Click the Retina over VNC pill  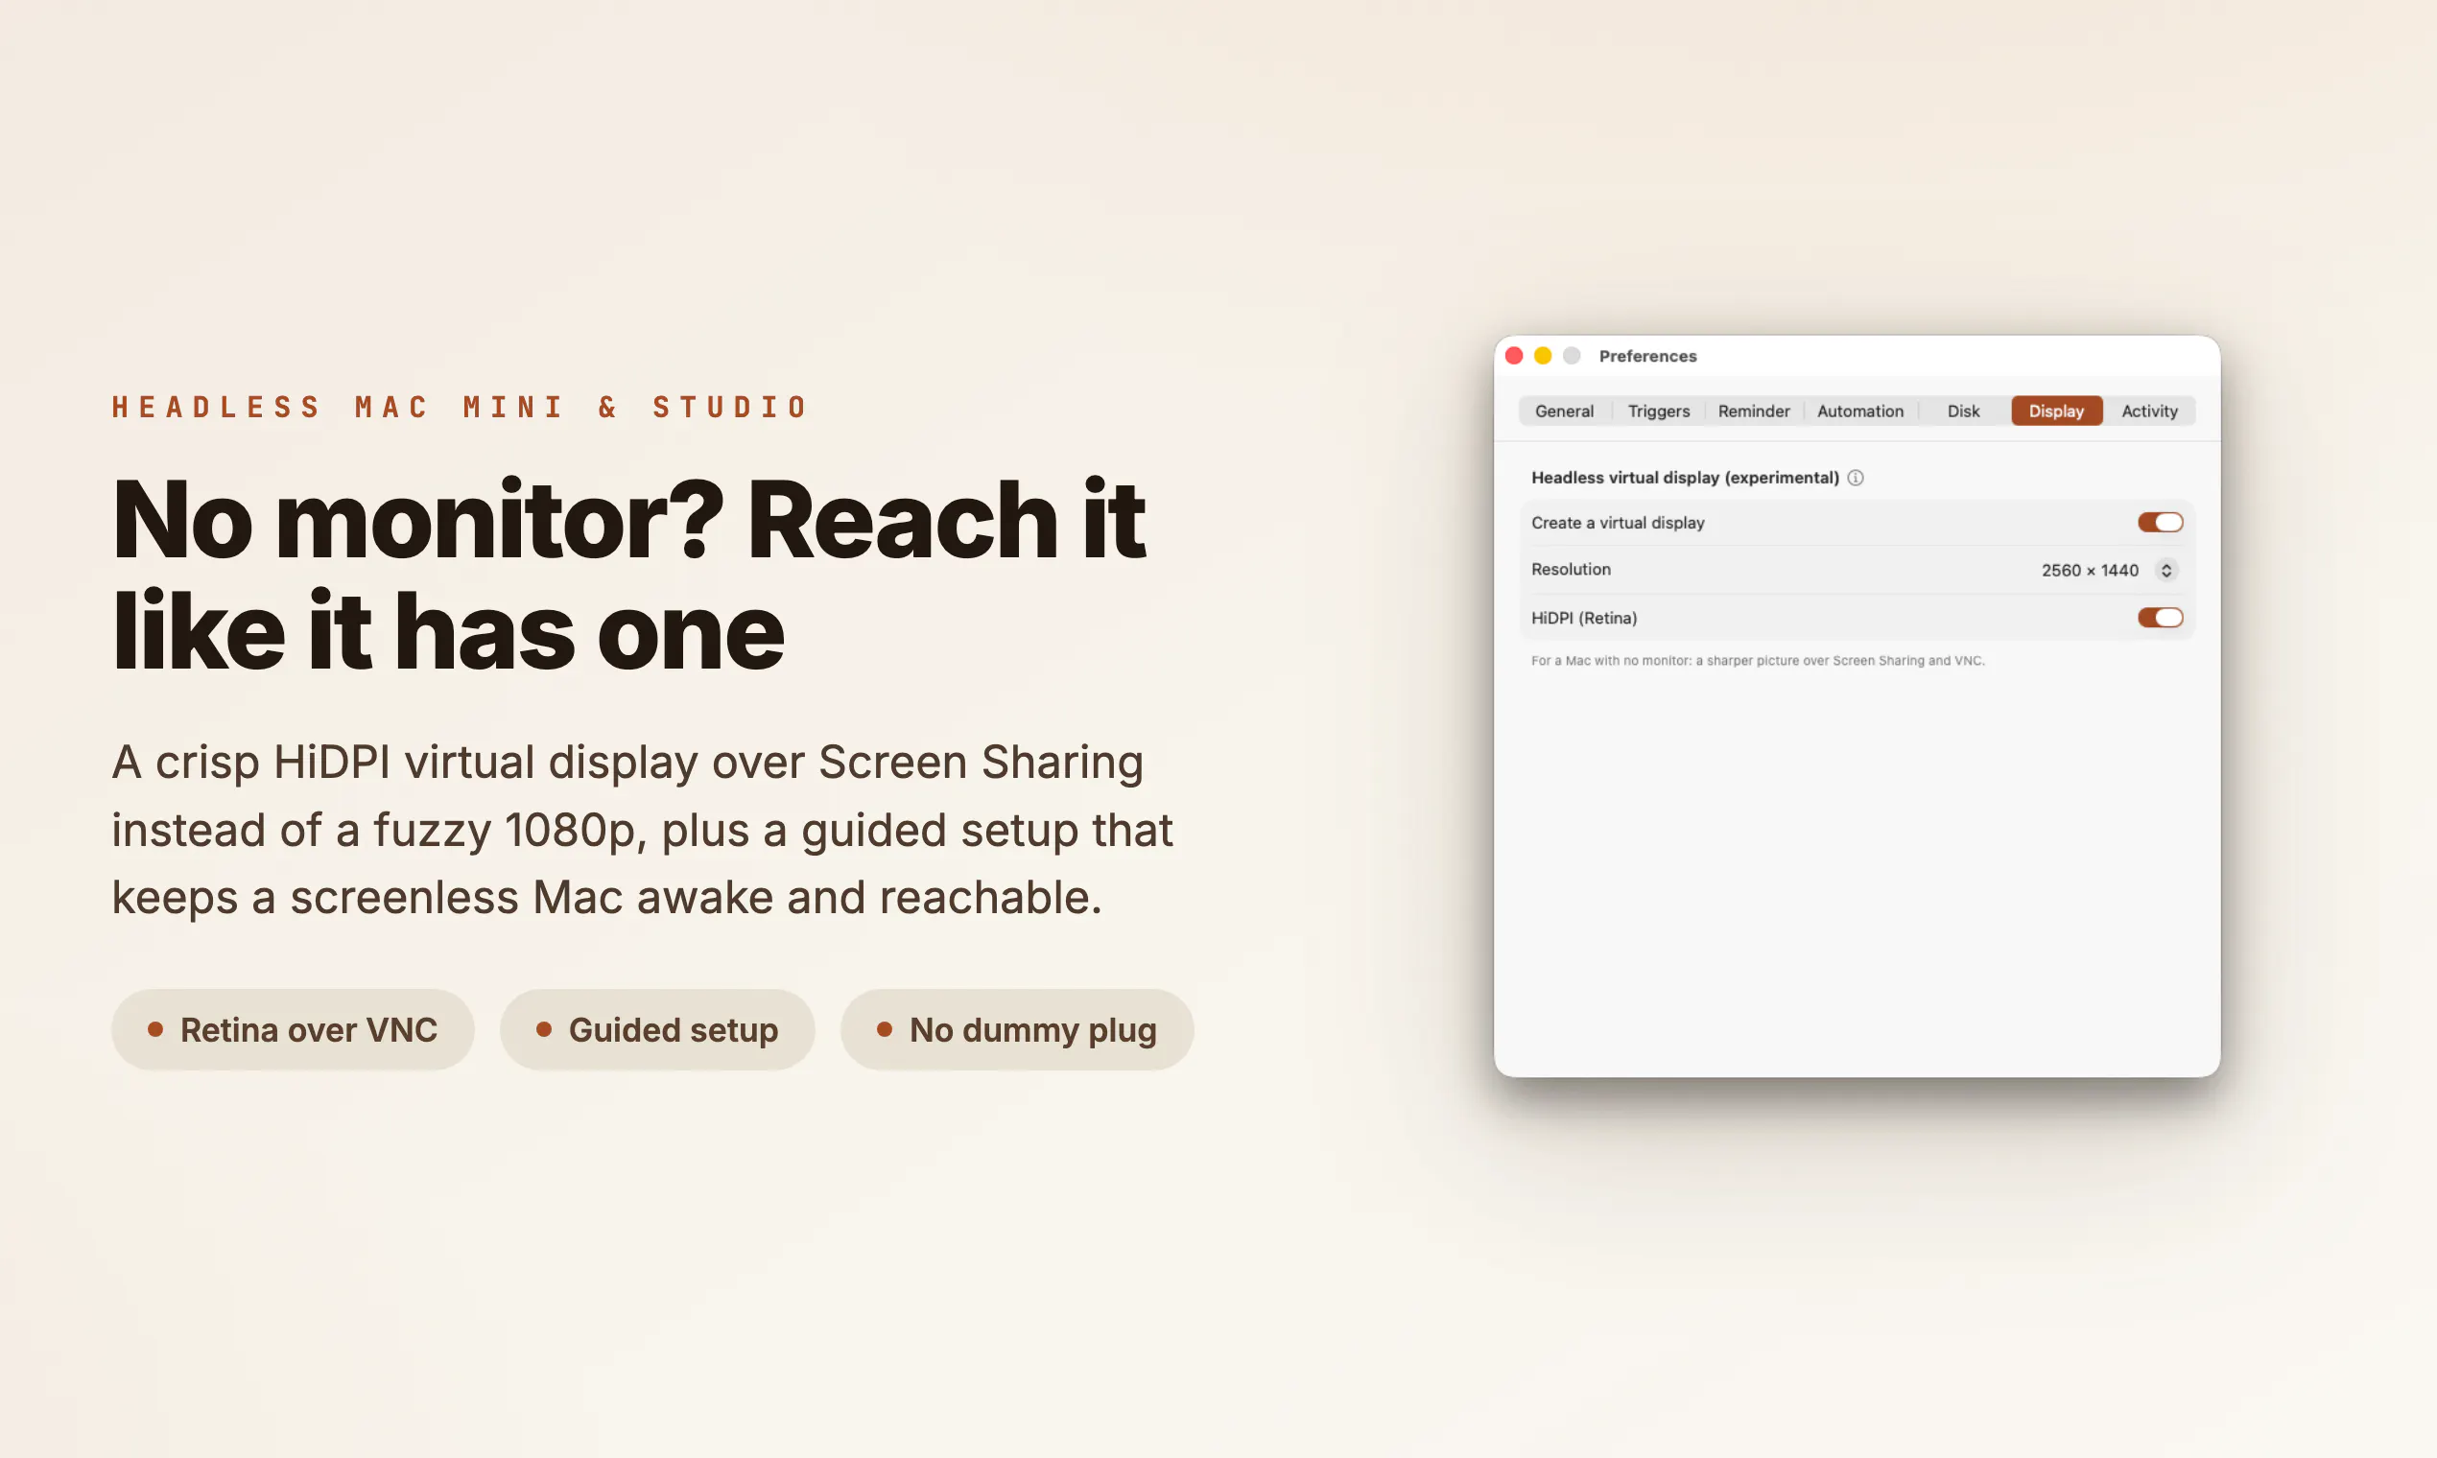(x=293, y=1029)
